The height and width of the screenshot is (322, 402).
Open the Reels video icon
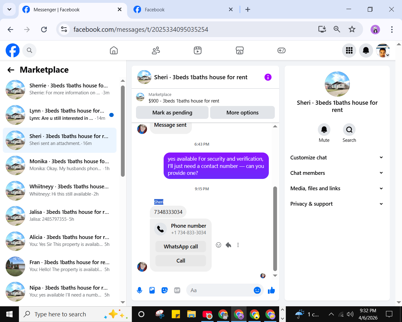coord(198,50)
